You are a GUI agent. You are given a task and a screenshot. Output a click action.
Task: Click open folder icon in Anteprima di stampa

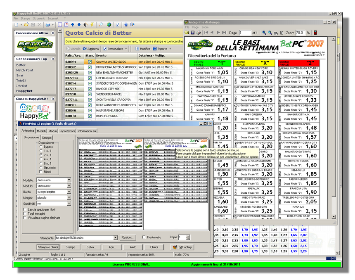click(187, 33)
